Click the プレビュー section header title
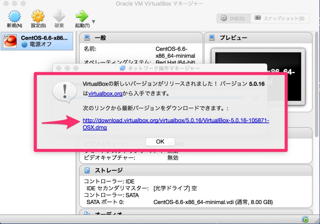Screen dimensions: 320x224 (233, 38)
